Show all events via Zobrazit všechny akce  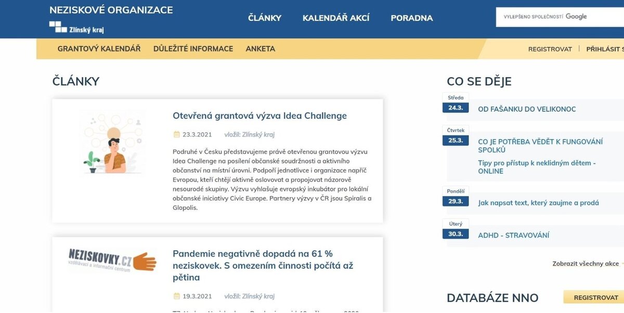pyautogui.click(x=586, y=264)
